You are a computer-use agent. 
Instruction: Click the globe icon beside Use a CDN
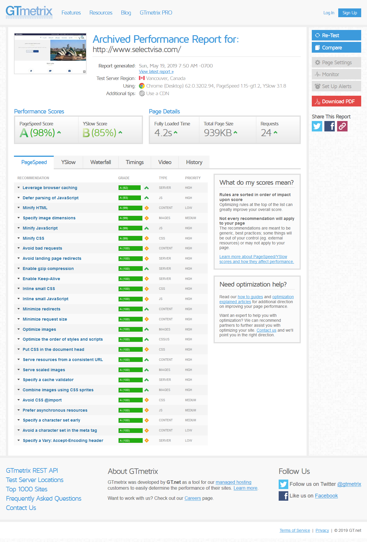coord(142,93)
